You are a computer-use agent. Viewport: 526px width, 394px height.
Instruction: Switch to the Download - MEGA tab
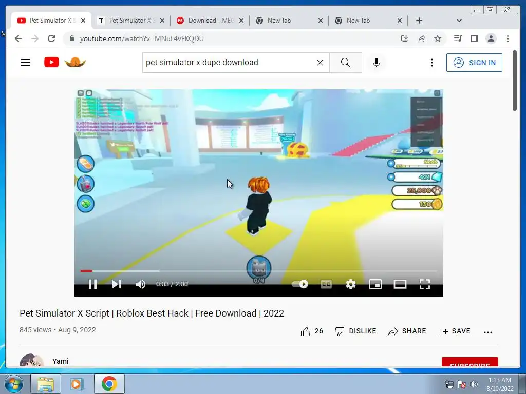(211, 21)
